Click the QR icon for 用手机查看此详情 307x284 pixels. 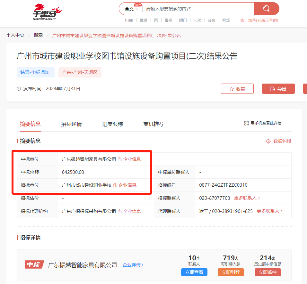(246, 123)
